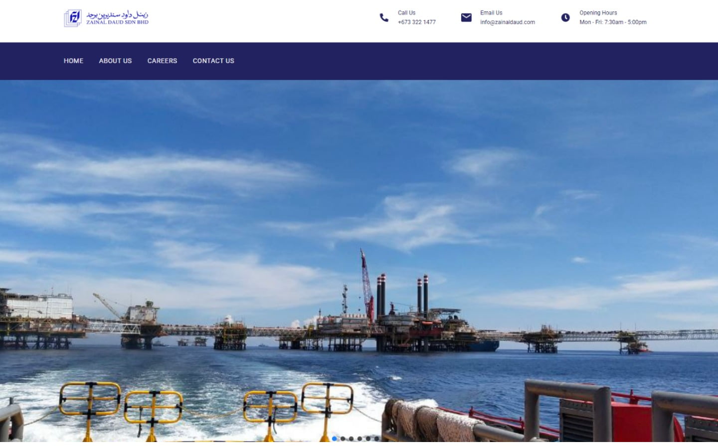The width and height of the screenshot is (718, 448).
Task: Switch to the second slide dot
Action: [343, 439]
